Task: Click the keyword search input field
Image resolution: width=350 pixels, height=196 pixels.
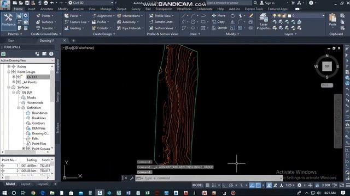Action: pyautogui.click(x=229, y=3)
